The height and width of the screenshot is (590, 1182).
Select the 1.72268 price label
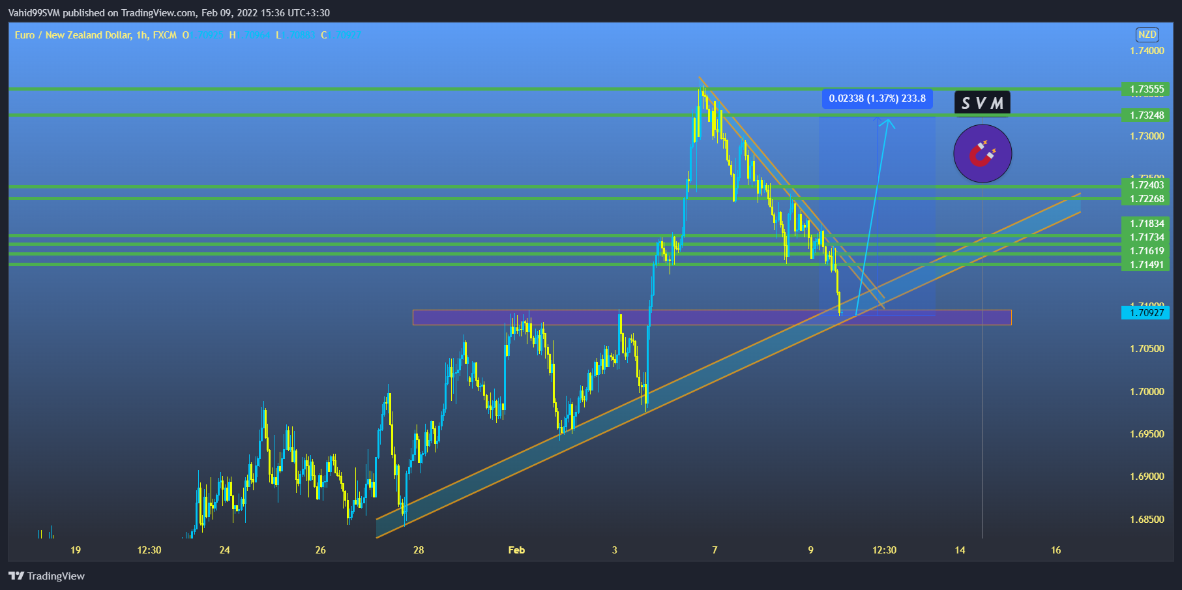[1145, 199]
